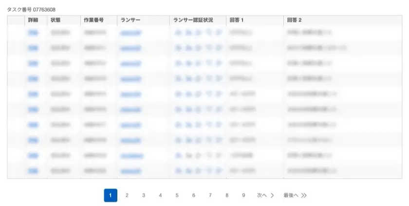Viewport: 409px width, 206px height.
Task: Click the current page 1 button
Action: click(x=111, y=195)
